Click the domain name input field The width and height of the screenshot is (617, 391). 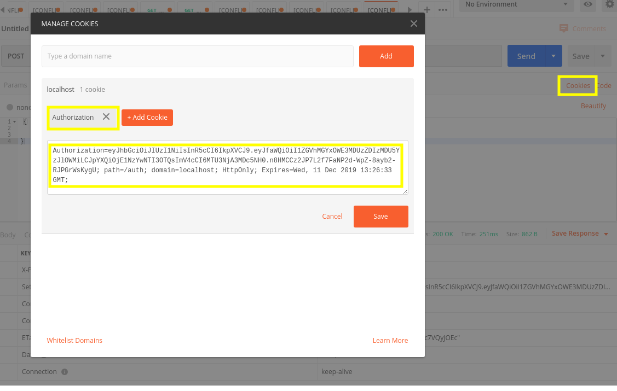point(198,56)
